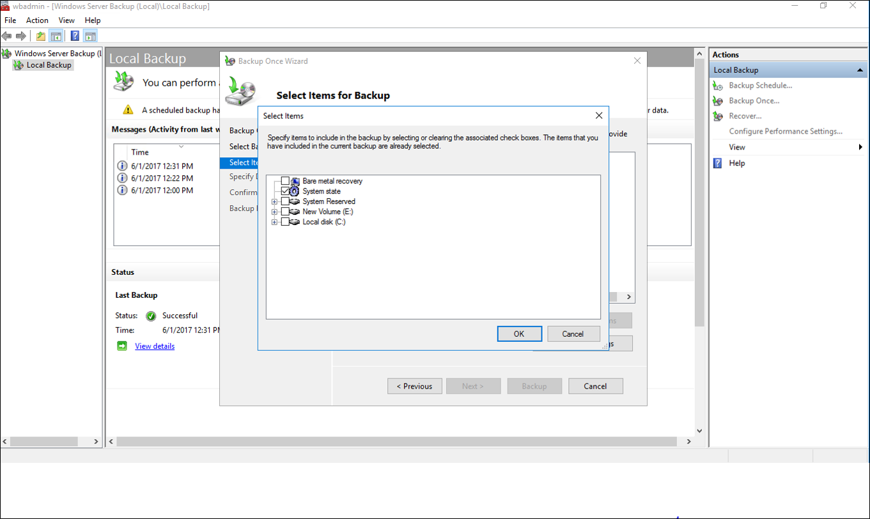Open the Help menu in menu bar

tap(93, 20)
